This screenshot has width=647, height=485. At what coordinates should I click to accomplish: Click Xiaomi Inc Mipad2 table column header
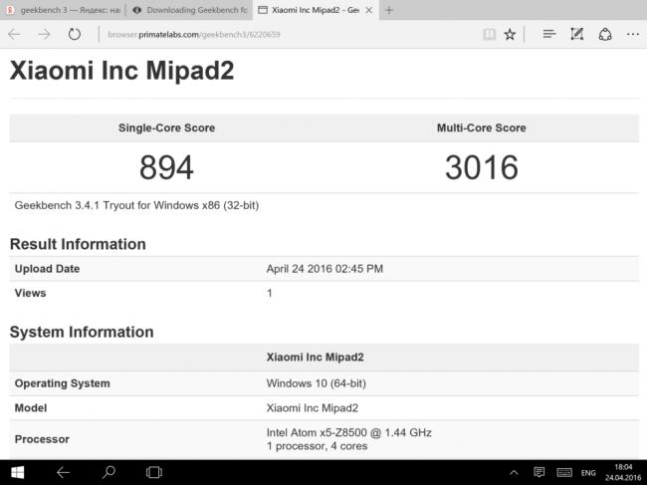315,358
